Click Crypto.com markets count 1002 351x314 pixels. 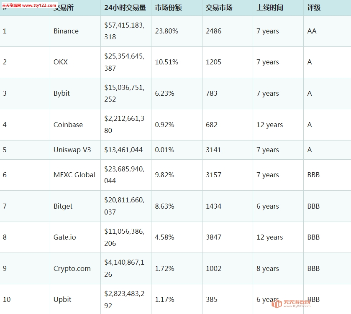pos(213,268)
